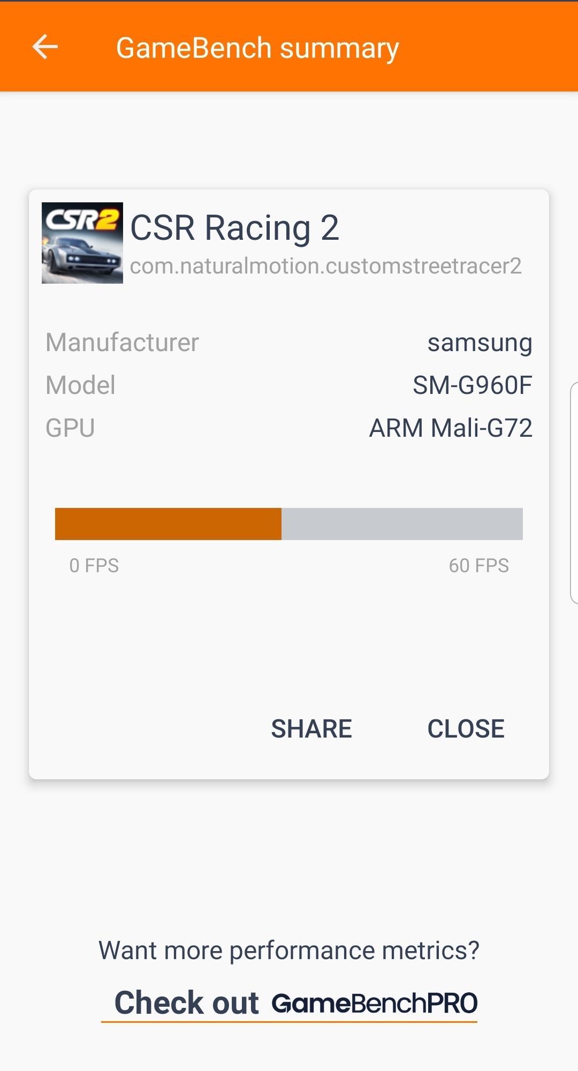578x1071 pixels.
Task: Tap the Manufacturer label
Action: pyautogui.click(x=122, y=343)
